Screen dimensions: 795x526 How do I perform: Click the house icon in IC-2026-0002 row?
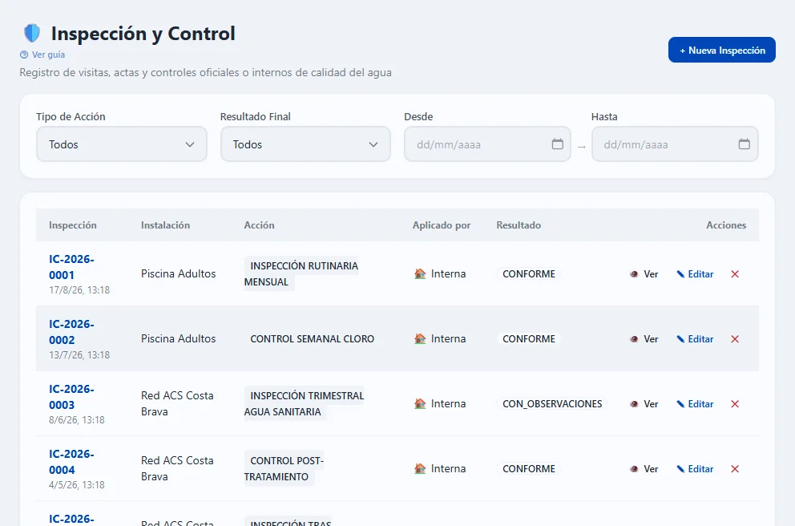[420, 339]
